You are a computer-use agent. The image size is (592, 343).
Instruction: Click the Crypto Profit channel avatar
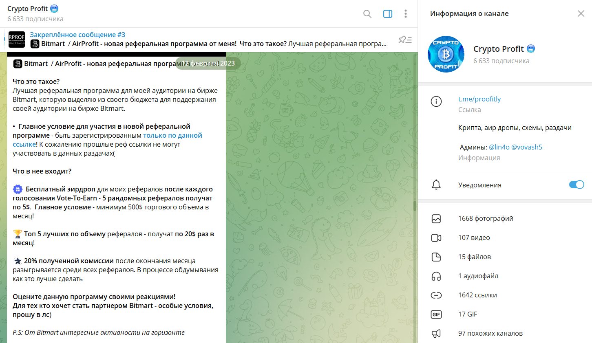pos(446,54)
